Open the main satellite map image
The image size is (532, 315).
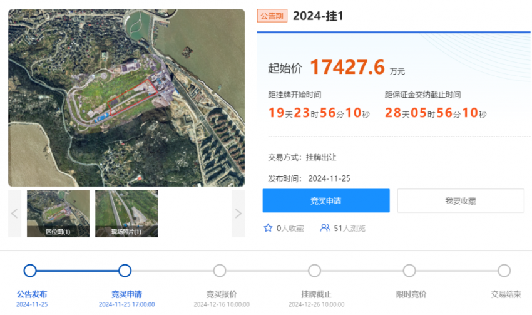(x=126, y=98)
